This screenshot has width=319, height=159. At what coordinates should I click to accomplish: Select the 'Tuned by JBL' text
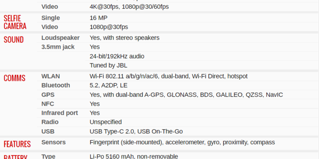(x=109, y=65)
